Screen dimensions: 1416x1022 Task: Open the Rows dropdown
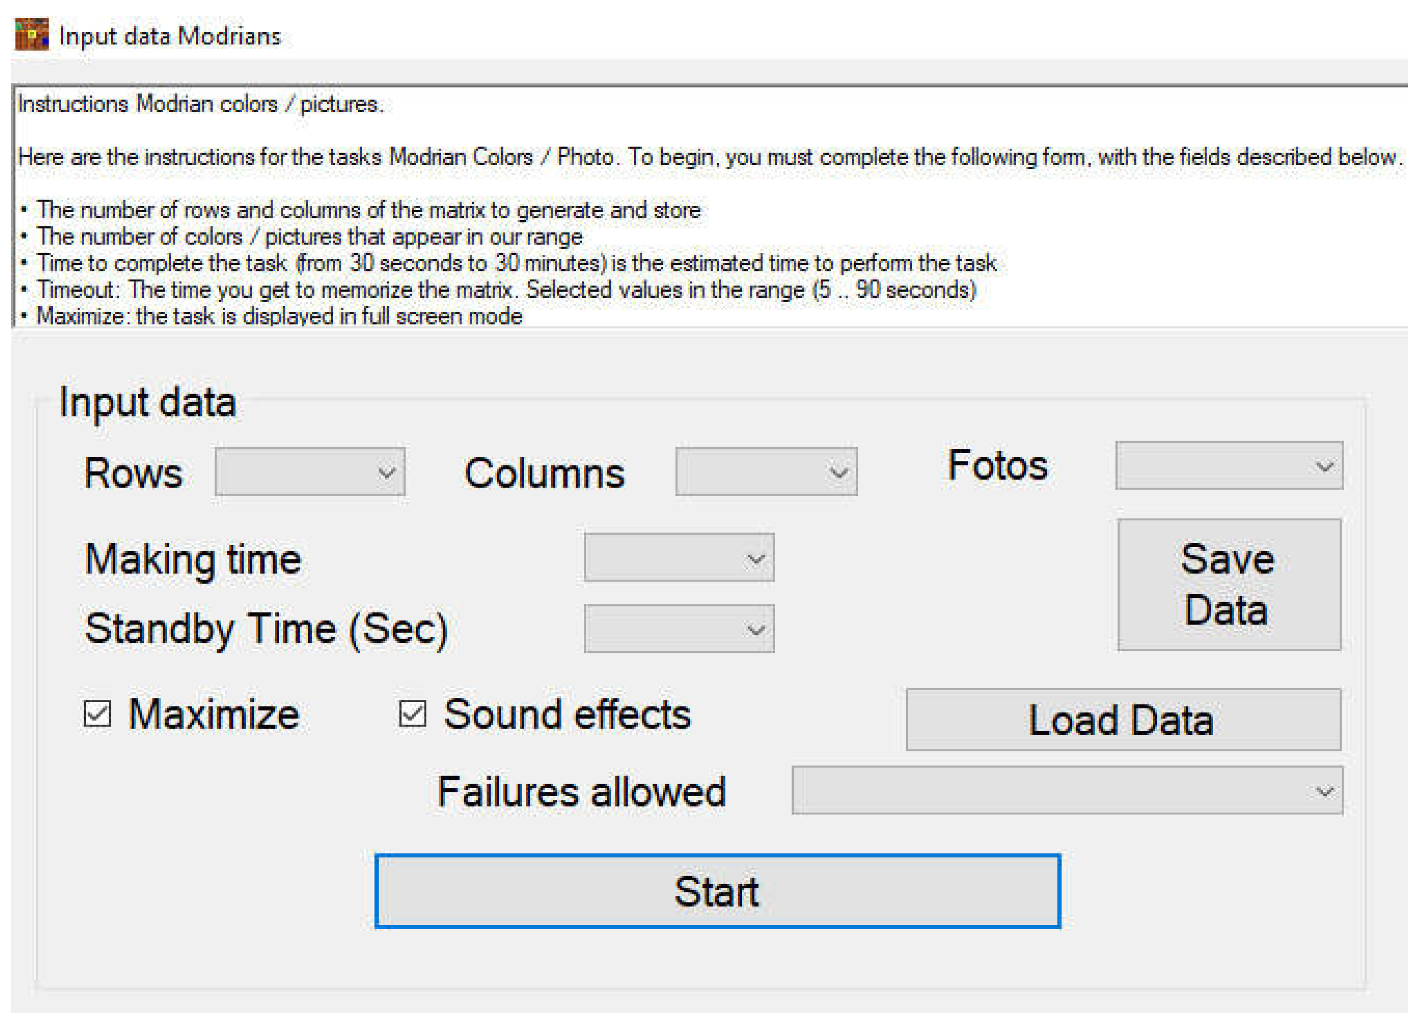[309, 472]
